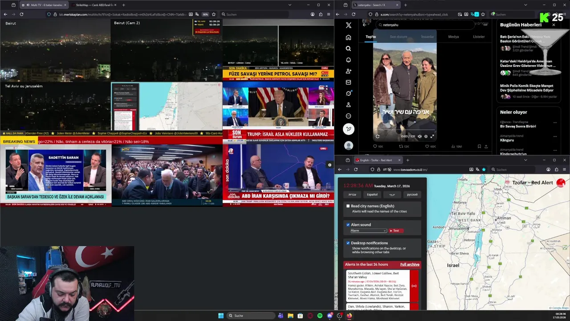Test the alert sound
Screen dimensions: 570x321
click(x=396, y=230)
